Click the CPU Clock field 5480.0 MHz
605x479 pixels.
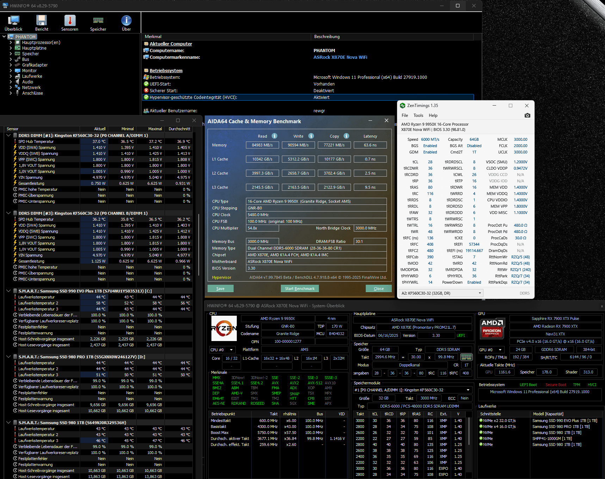(x=316, y=215)
